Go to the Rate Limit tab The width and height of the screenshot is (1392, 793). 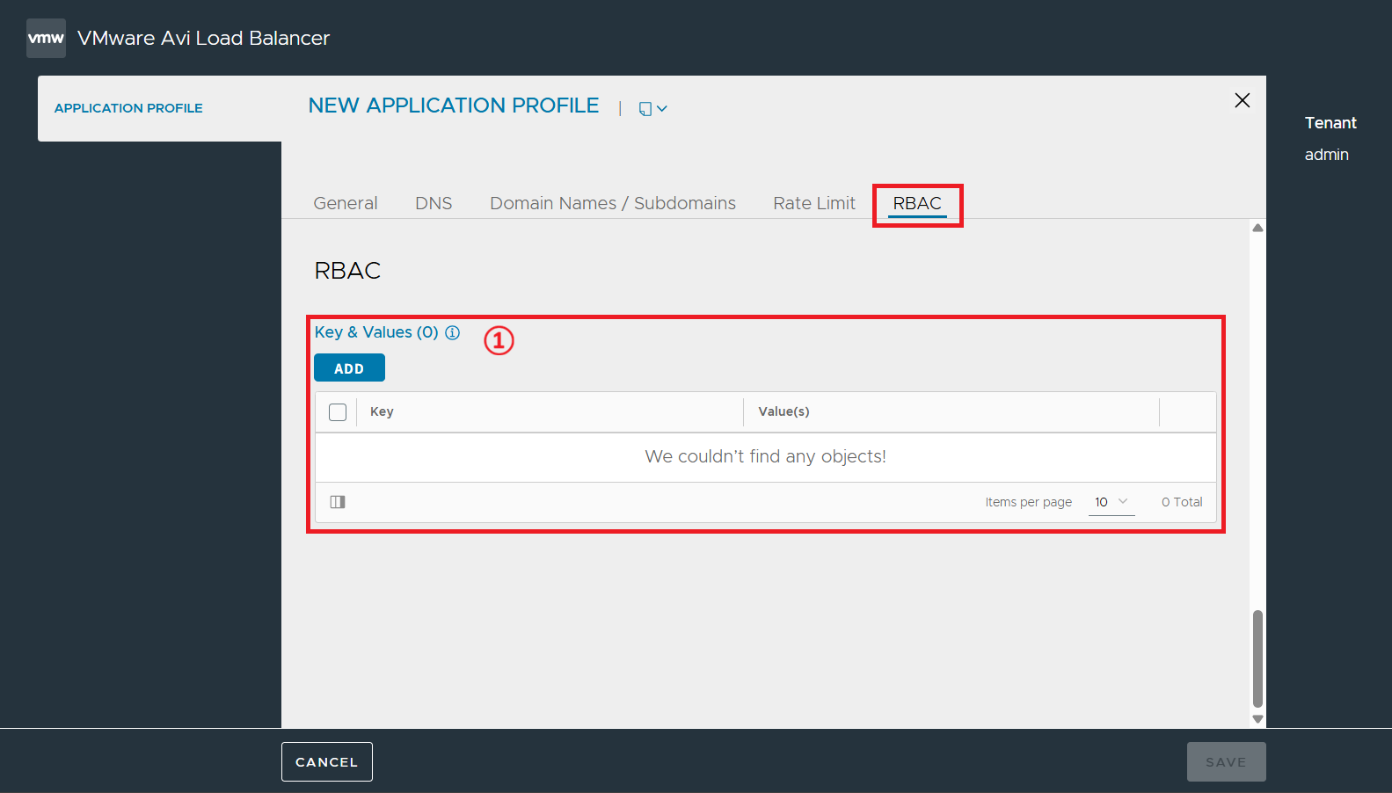pos(814,203)
